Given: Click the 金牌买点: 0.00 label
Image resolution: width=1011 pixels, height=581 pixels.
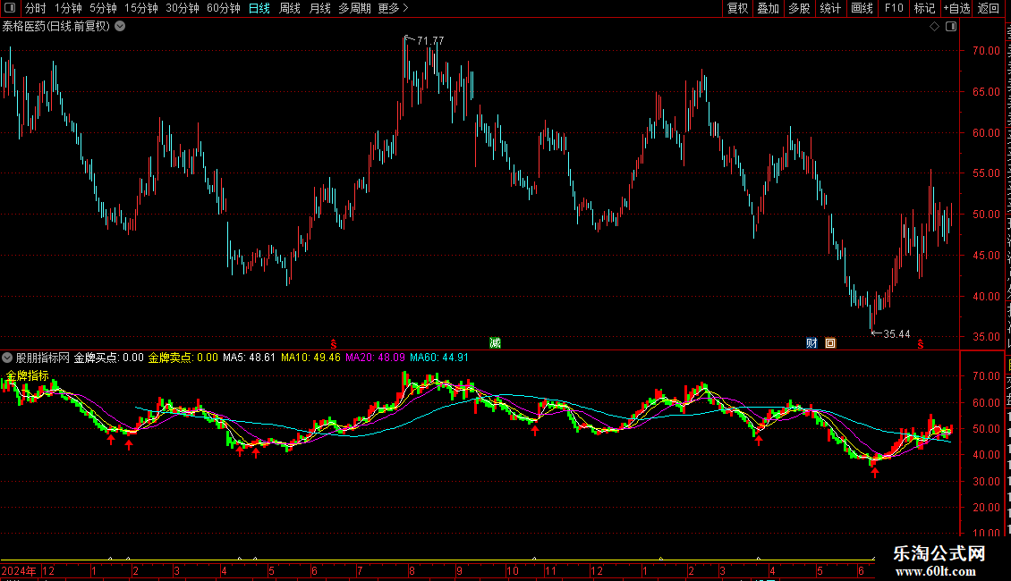Looking at the screenshot, I should click(x=109, y=358).
